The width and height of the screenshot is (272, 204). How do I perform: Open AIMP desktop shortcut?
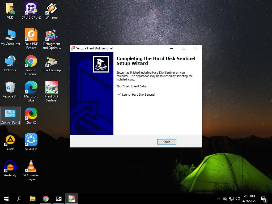coord(10,142)
